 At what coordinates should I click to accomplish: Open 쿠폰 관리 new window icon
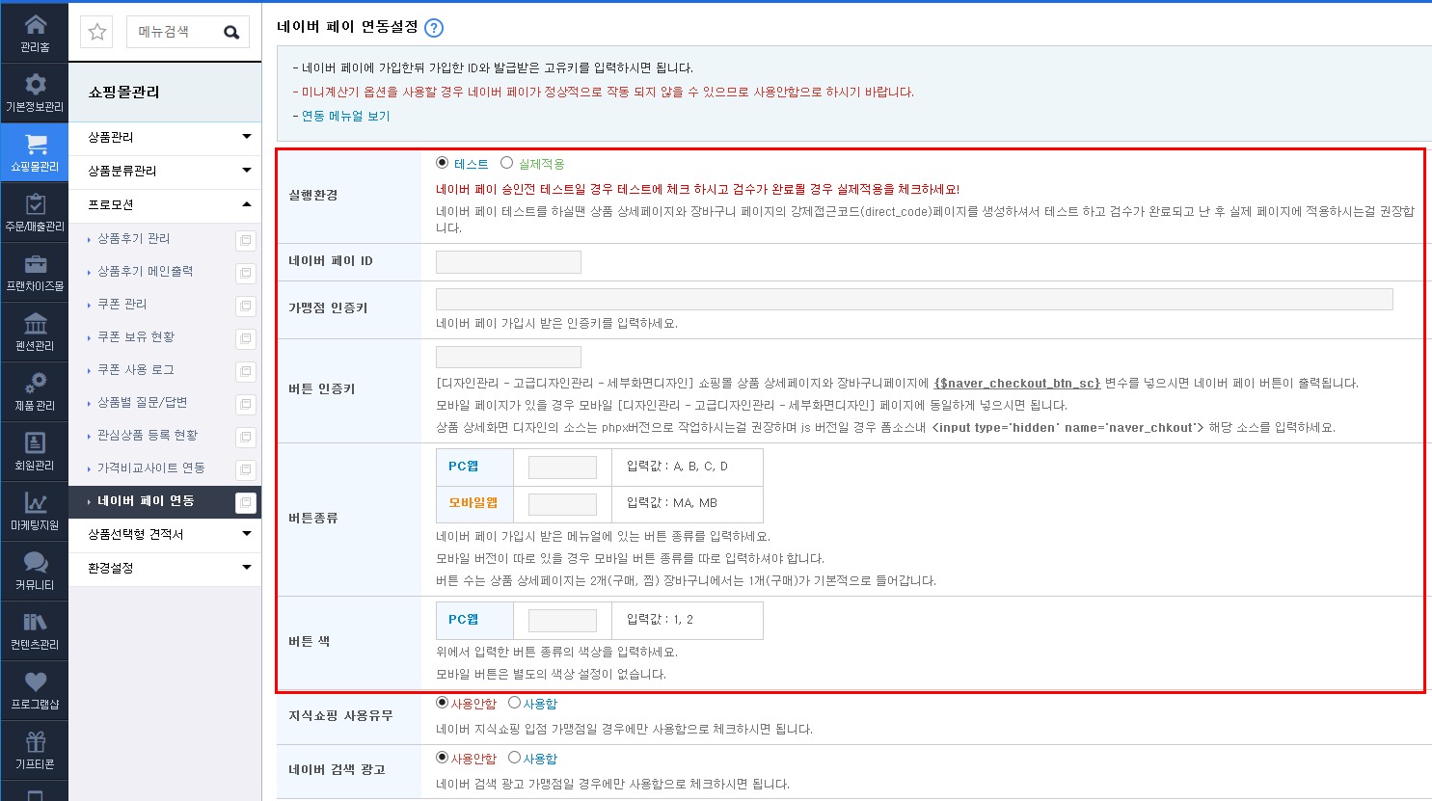point(246,306)
